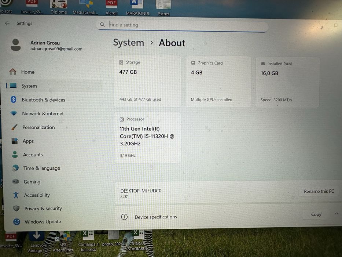Click the Installed RAM chip icon
The image size is (342, 257).
pyautogui.click(x=263, y=64)
